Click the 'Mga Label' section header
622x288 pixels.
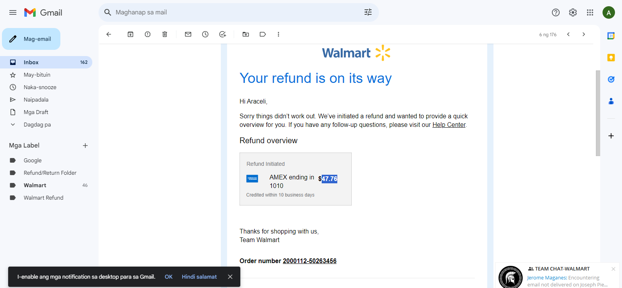[x=24, y=146]
